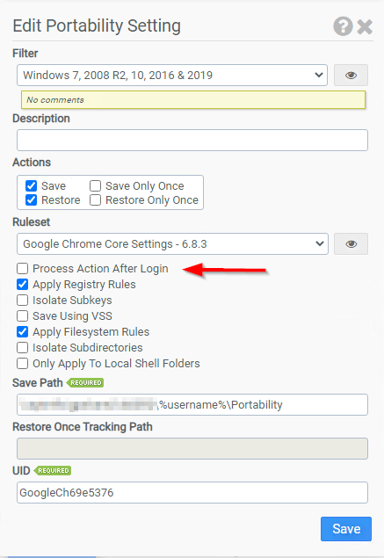This screenshot has width=384, height=558.
Task: Tick Only Apply To Local Shell Folders
Action: (x=23, y=363)
